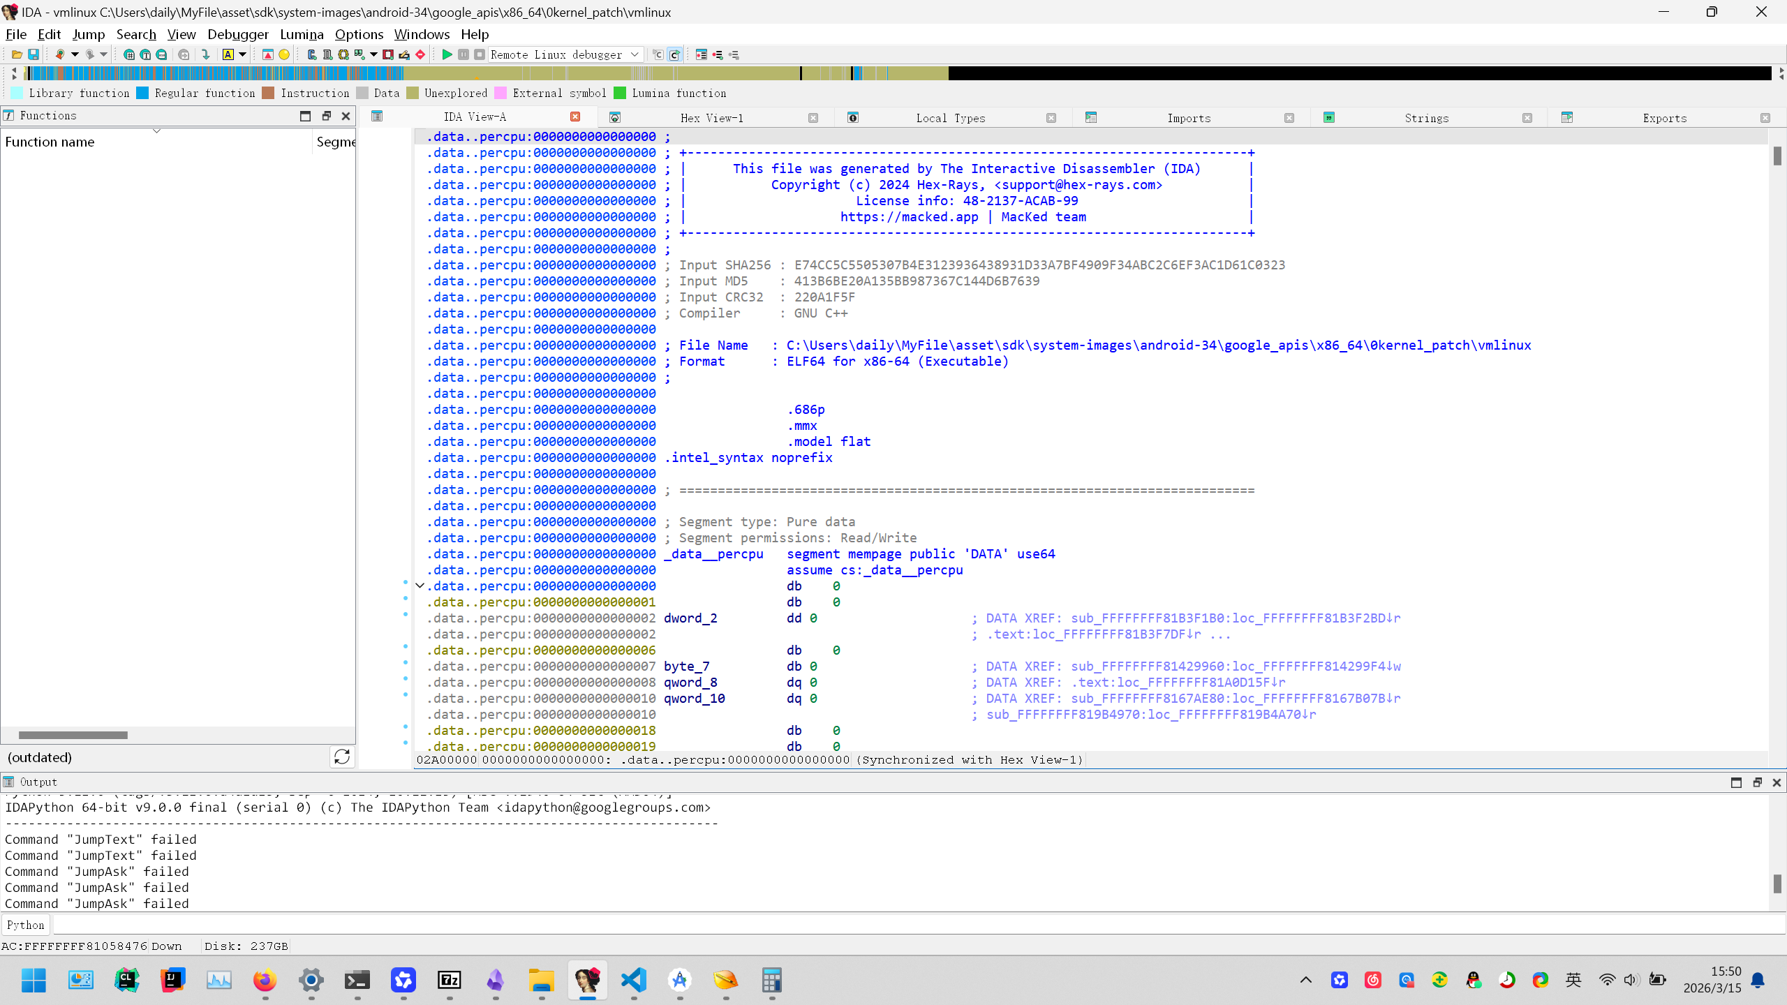Click the text search 'T' toolbar icon
This screenshot has height=1005, width=1787.
click(x=145, y=54)
